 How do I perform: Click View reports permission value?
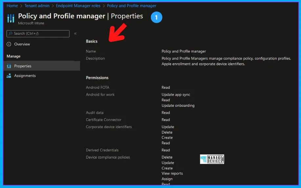[172, 174]
